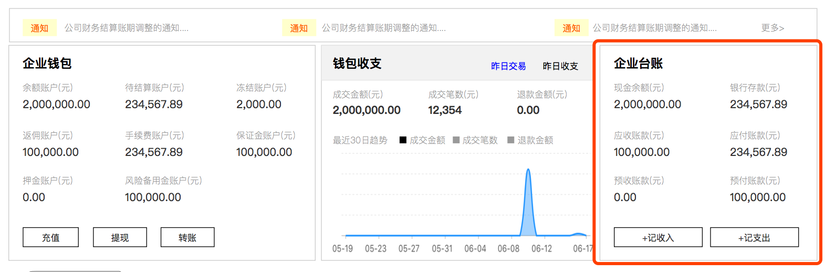Click the 0.00 value under 押金账户
This screenshot has width=836, height=272.
coord(34,197)
